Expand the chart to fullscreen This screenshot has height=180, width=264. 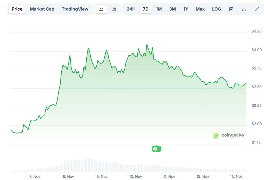pos(257,9)
